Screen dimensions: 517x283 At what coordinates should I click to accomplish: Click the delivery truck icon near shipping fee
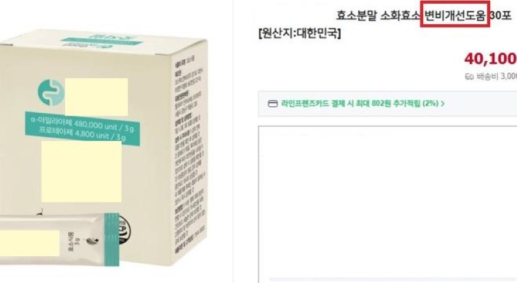(x=469, y=76)
